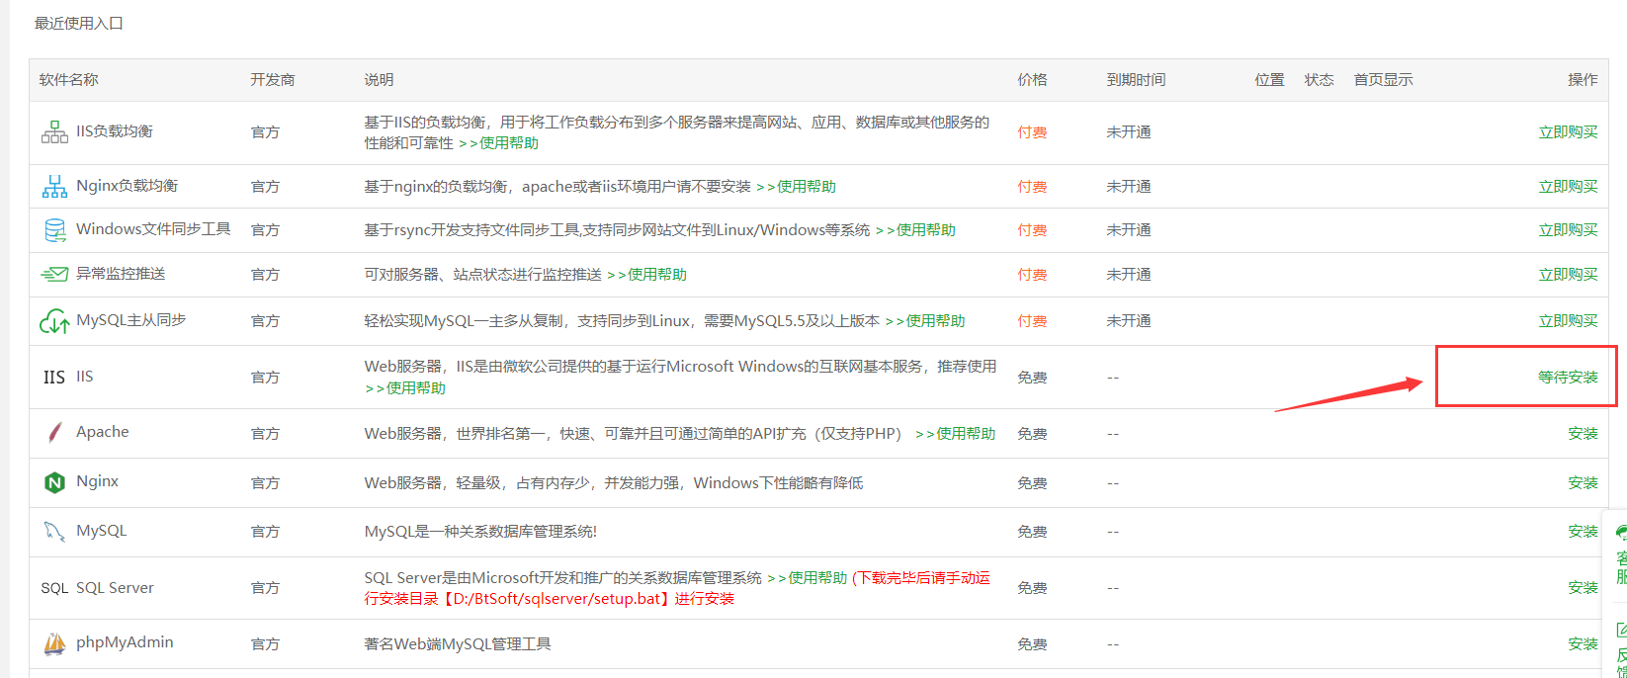Click the 首页显示 column header
1627x678 pixels.
click(x=1384, y=79)
